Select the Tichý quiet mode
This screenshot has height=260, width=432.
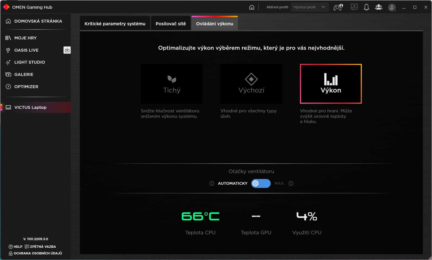point(172,84)
